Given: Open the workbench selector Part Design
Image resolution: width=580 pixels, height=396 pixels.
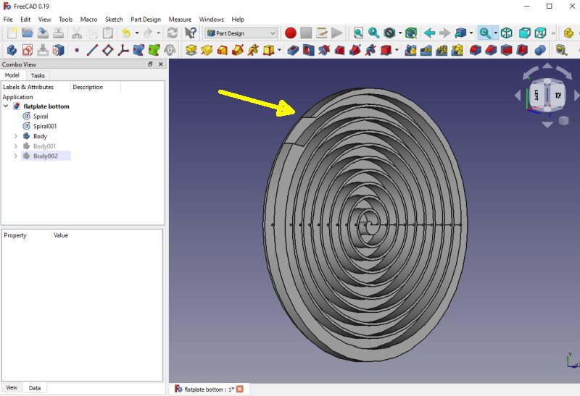Looking at the screenshot, I should 241,33.
